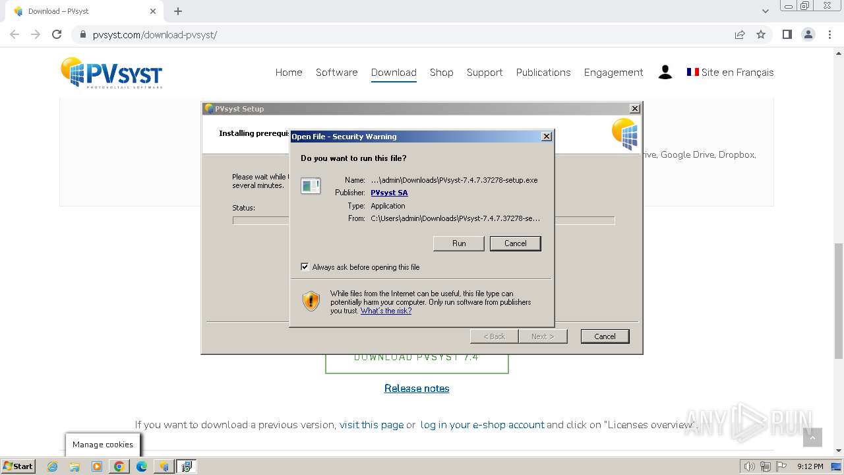The height and width of the screenshot is (475, 844).
Task: Click the volume speaker tray icon
Action: (749, 466)
